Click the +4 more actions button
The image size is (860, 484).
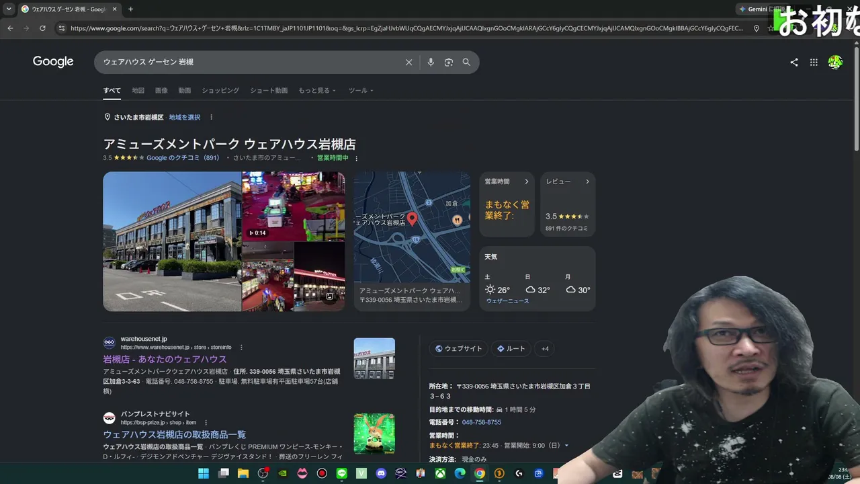(545, 349)
